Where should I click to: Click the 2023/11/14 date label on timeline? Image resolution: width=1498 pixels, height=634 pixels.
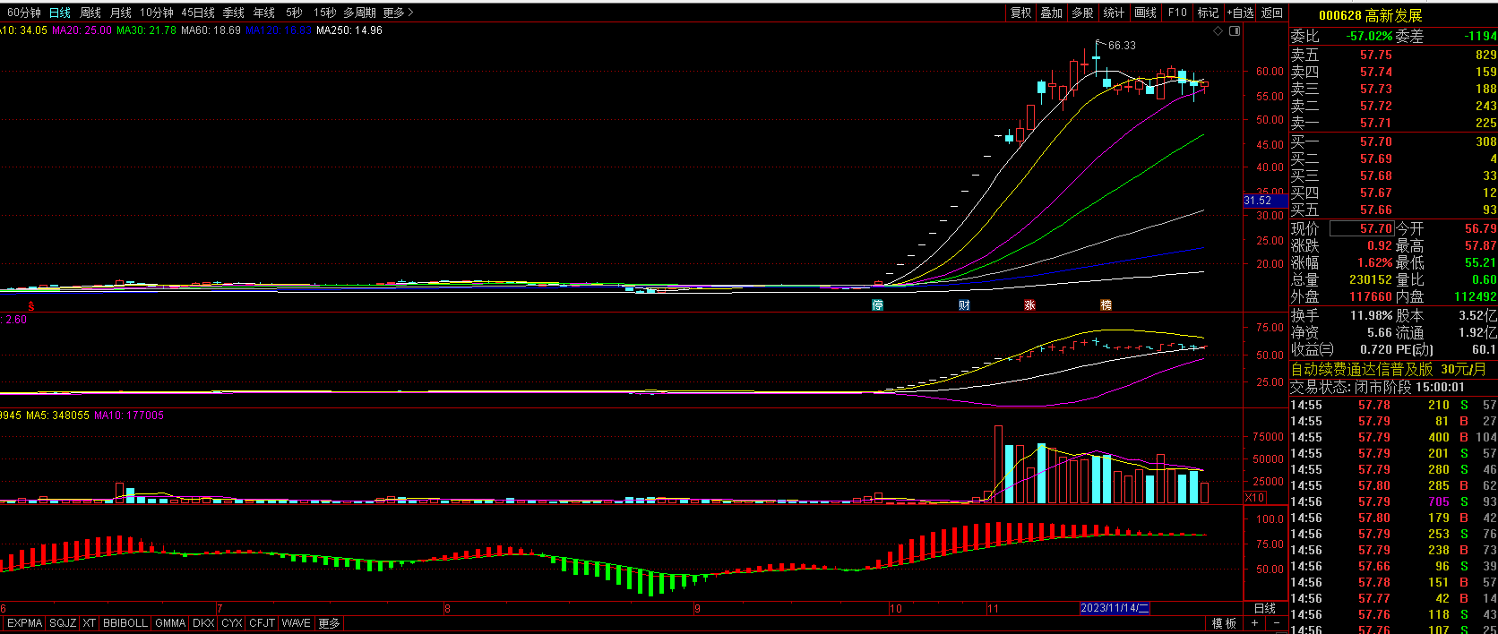point(1115,608)
